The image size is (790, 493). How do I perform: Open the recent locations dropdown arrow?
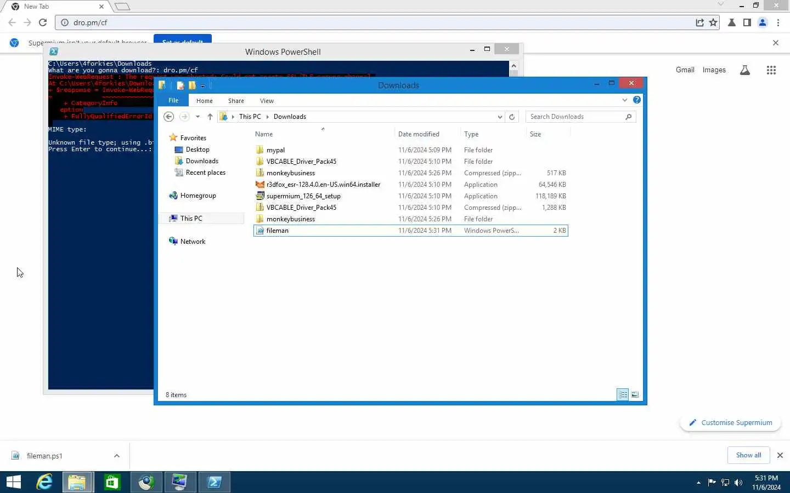(x=198, y=117)
